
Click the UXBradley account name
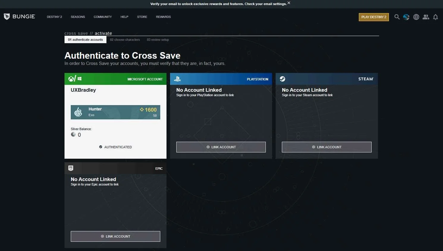(83, 90)
